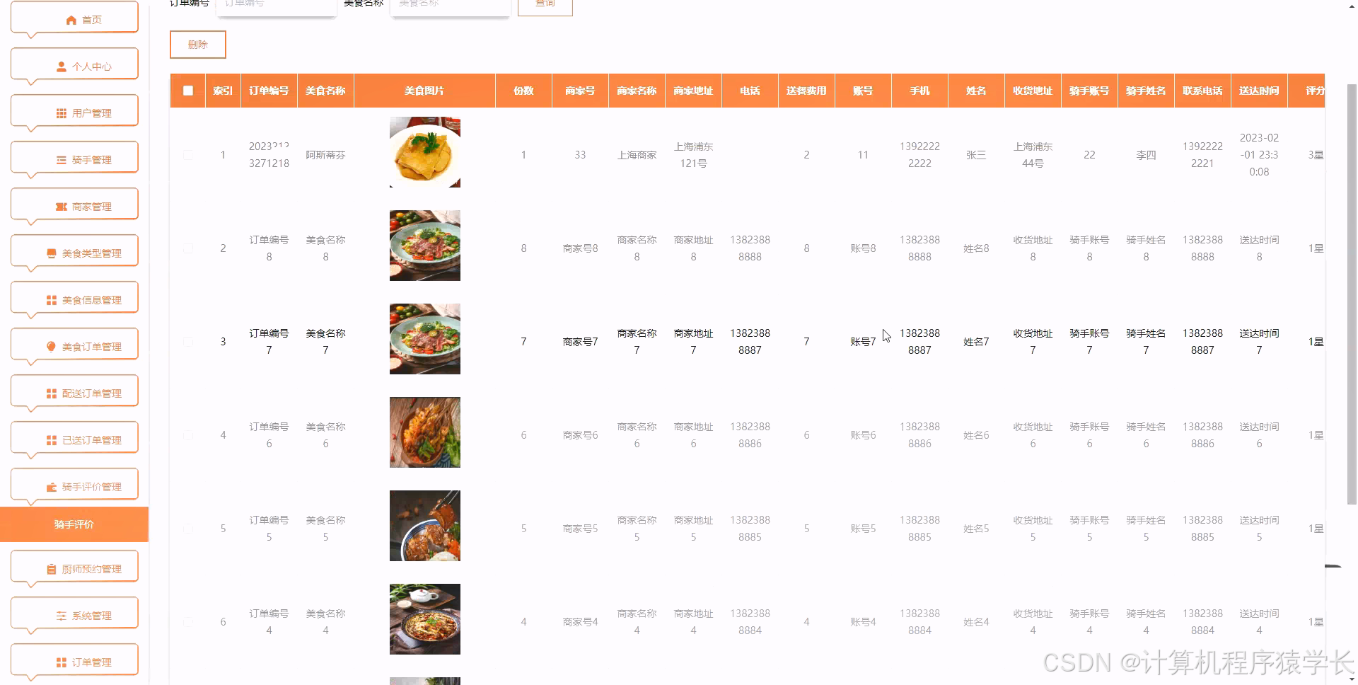
Task: Check the row checkbox for 订单编号7
Action: point(188,342)
